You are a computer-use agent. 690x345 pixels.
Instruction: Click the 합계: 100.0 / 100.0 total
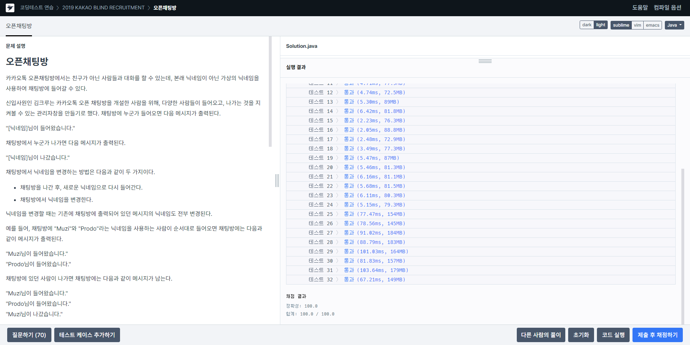pos(310,314)
